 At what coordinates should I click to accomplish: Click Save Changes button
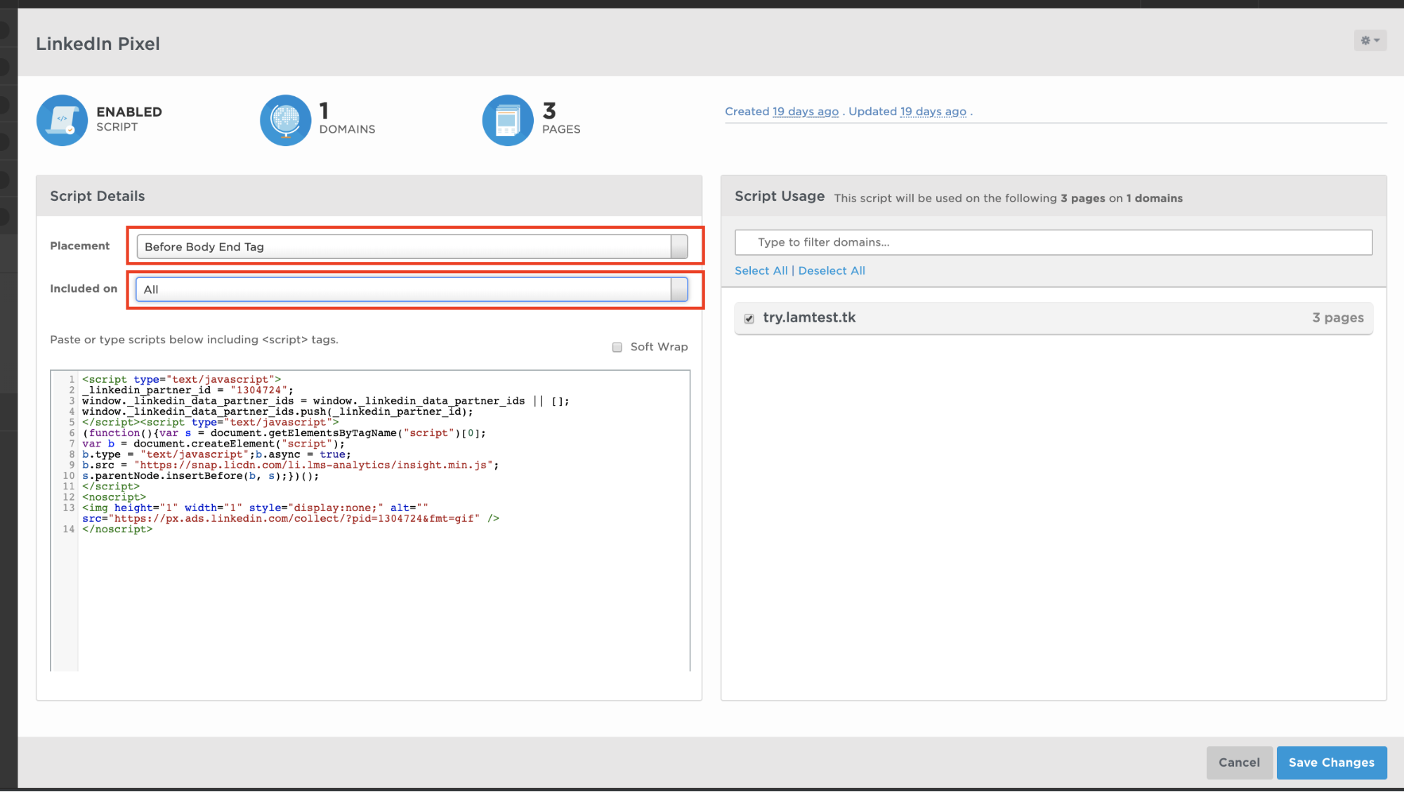point(1332,763)
